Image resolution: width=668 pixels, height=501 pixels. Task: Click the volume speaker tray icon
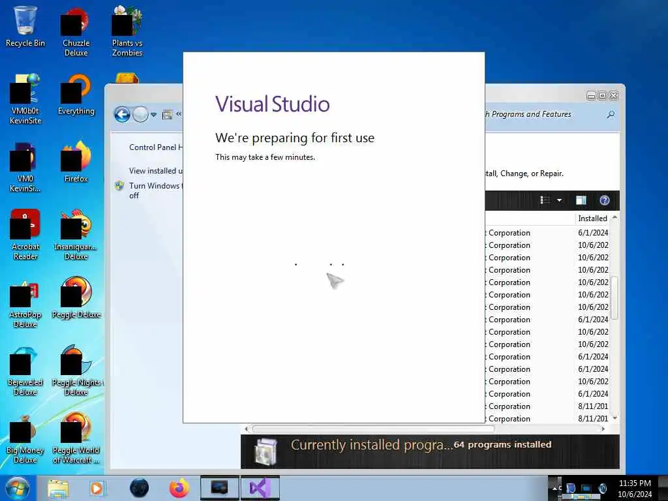[x=602, y=488]
